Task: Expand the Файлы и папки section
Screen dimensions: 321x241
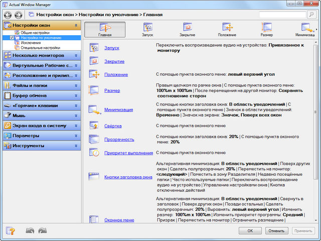Action: 41,85
